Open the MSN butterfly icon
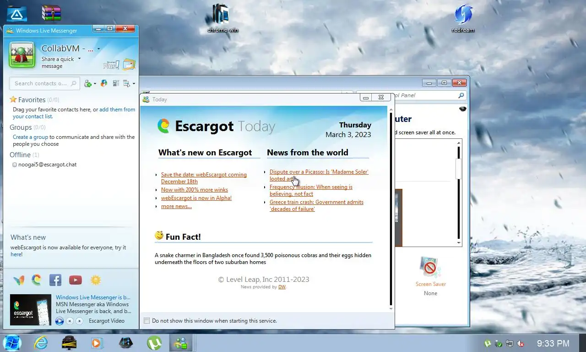The image size is (586, 352). pyautogui.click(x=19, y=280)
